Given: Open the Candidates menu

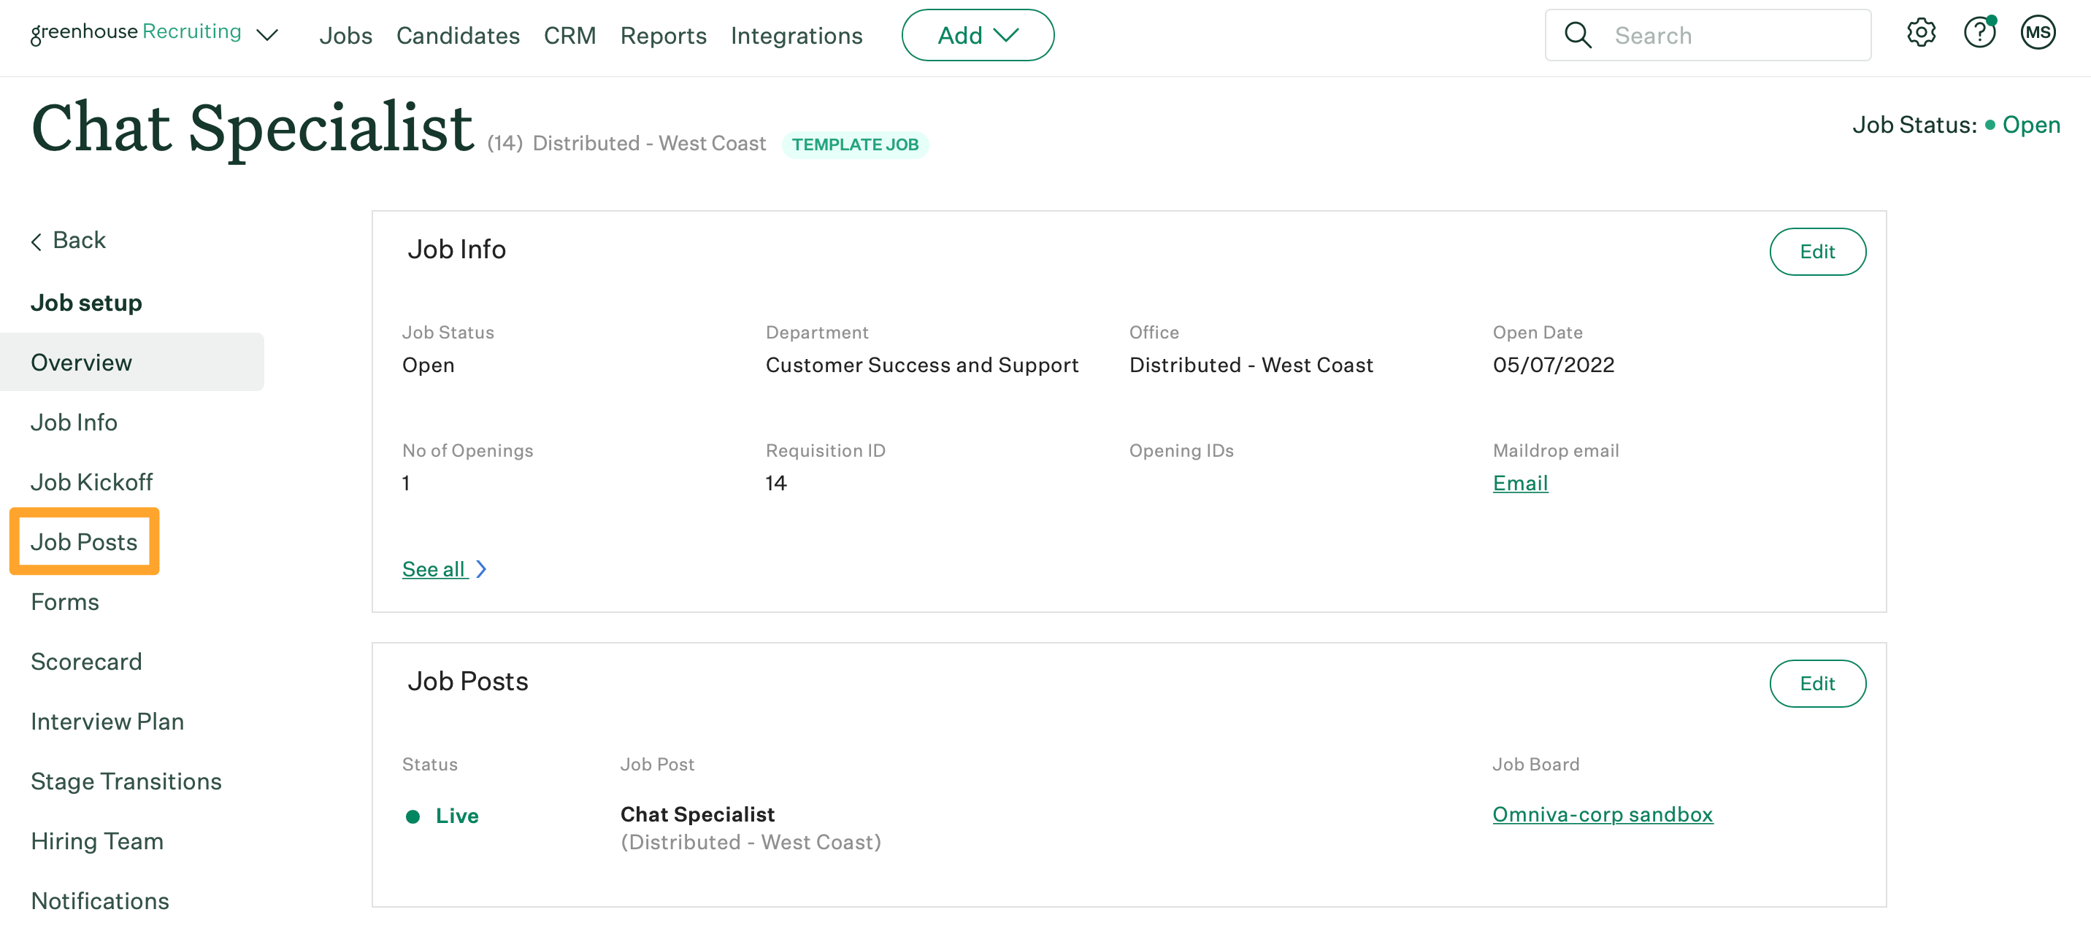Looking at the screenshot, I should click(x=458, y=36).
